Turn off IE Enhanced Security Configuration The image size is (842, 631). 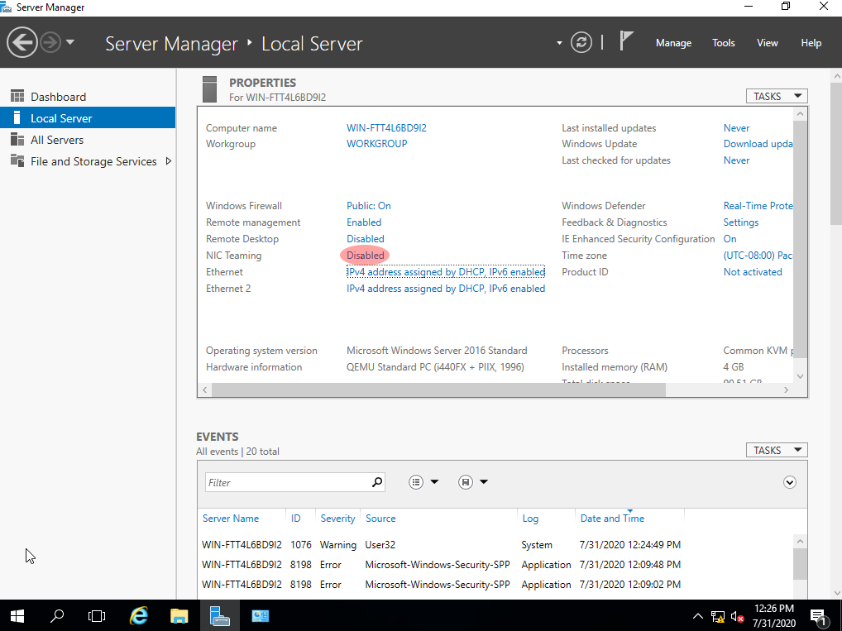[x=730, y=238]
